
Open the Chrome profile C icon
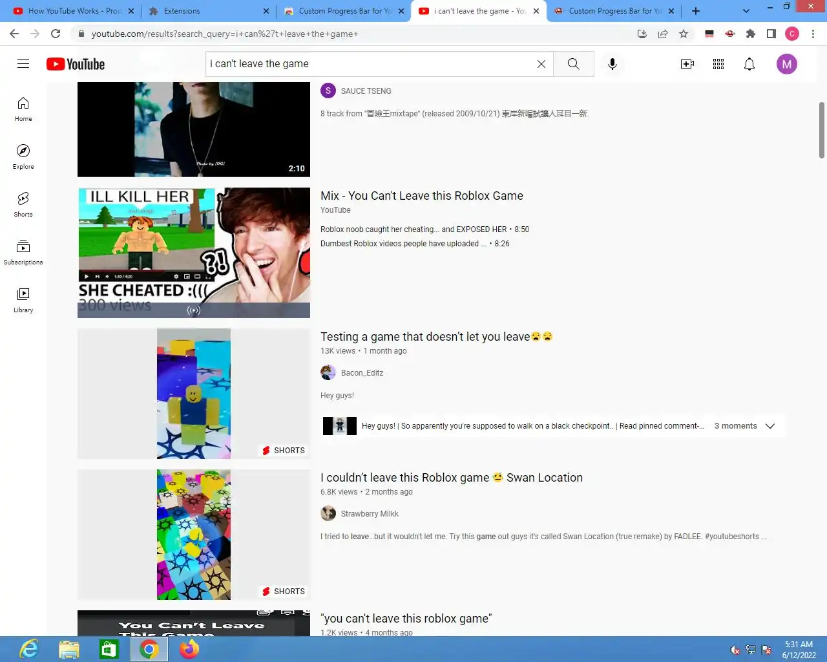[x=792, y=34]
